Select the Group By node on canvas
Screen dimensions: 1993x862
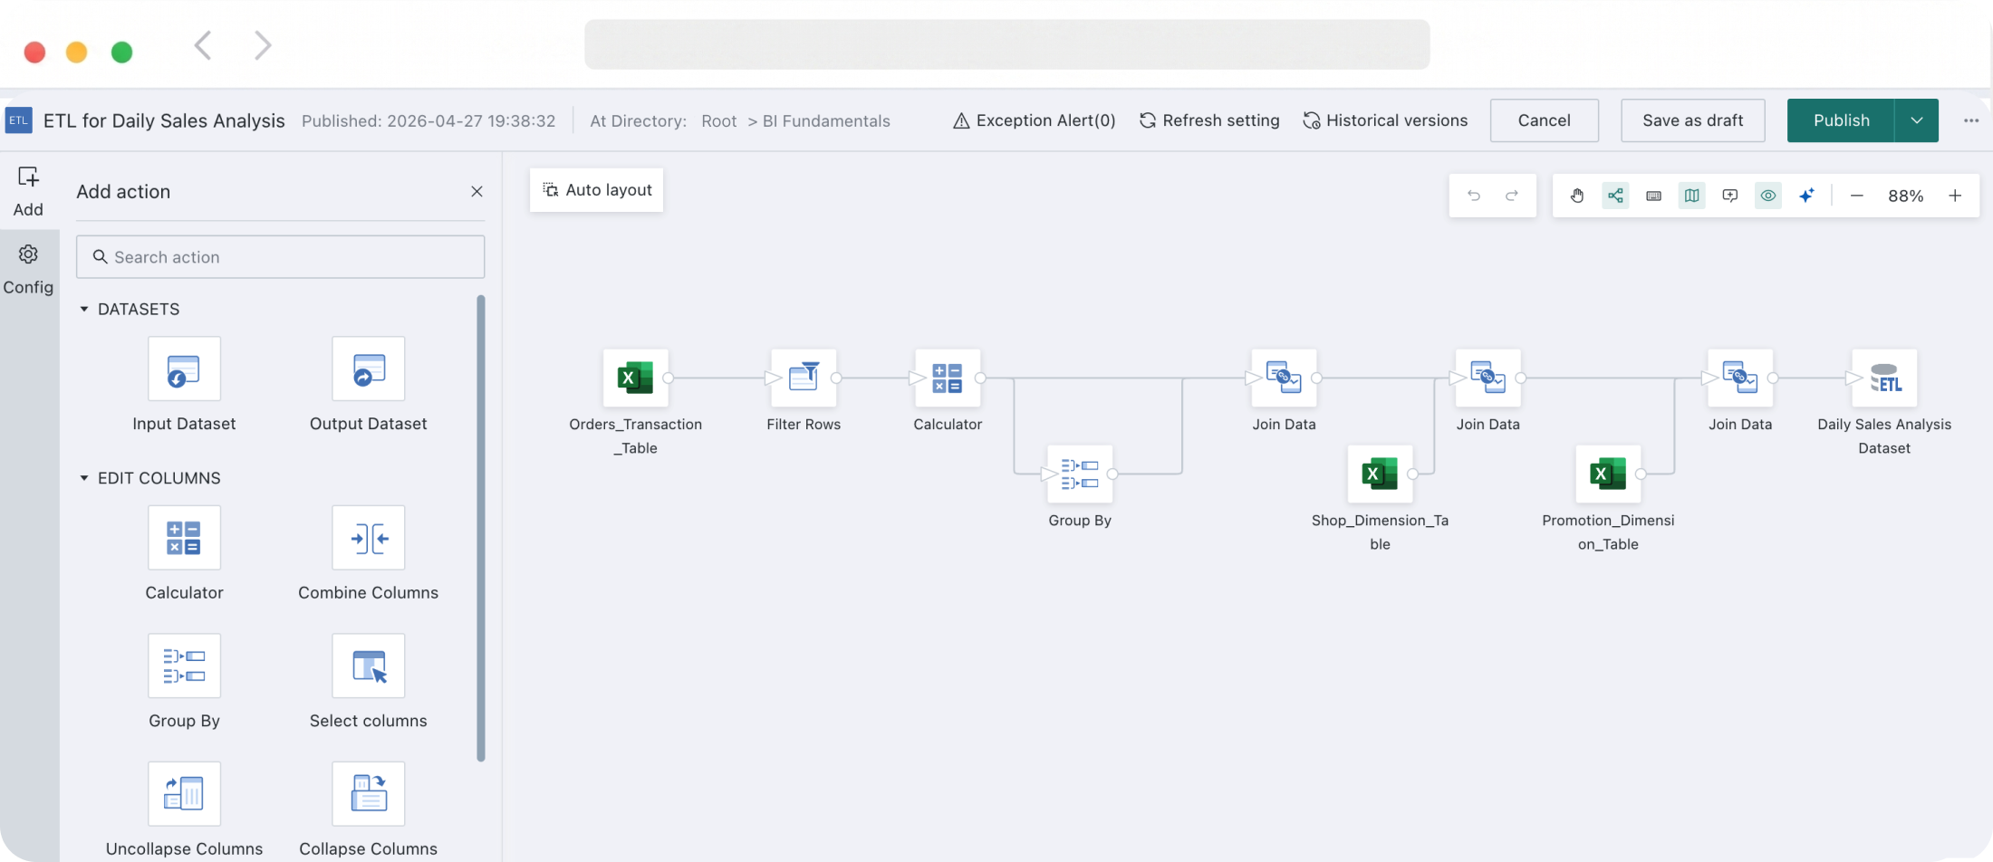coord(1080,474)
